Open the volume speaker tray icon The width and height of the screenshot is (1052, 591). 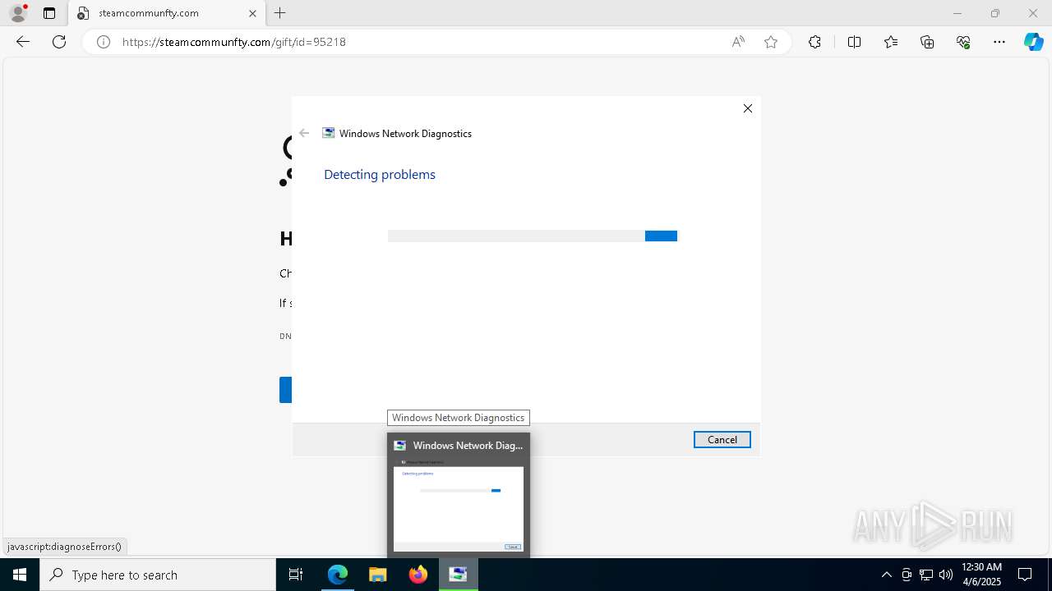[946, 575]
